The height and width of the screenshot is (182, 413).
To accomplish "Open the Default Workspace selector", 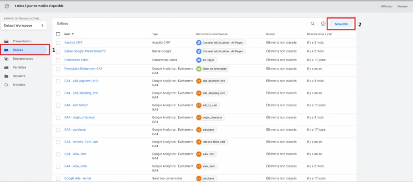I will [x=24, y=25].
